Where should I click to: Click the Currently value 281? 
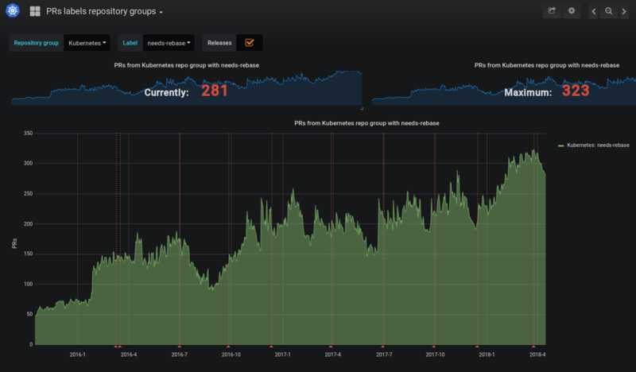pos(214,91)
